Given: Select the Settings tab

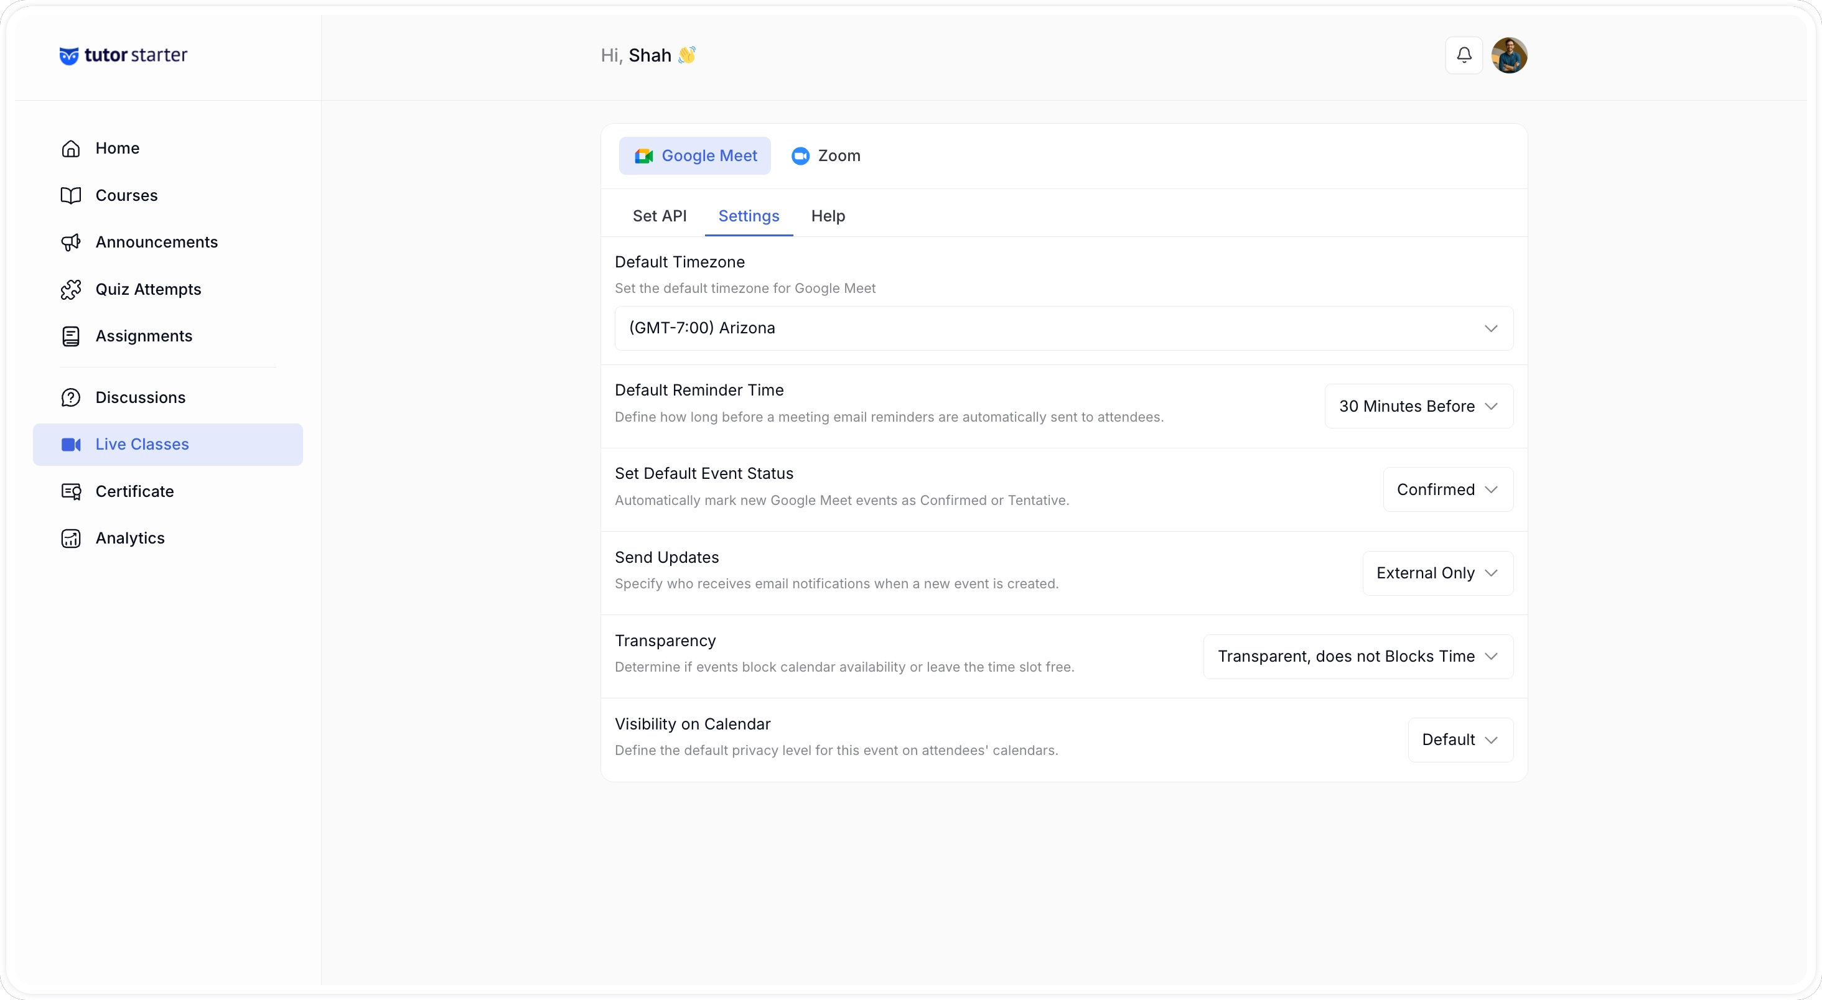Looking at the screenshot, I should click(x=749, y=216).
